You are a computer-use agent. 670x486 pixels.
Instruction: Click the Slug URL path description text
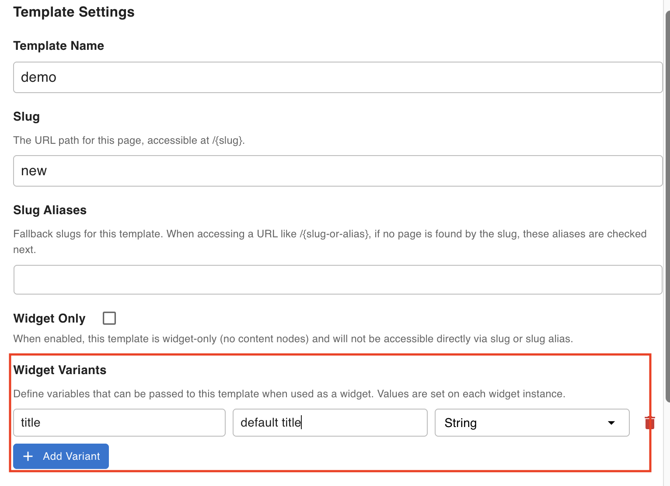tap(129, 140)
